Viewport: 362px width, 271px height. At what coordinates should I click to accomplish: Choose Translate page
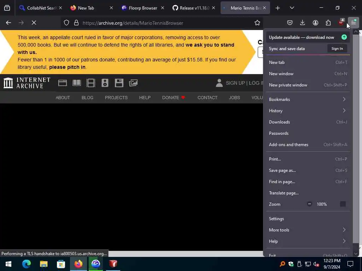308,193
